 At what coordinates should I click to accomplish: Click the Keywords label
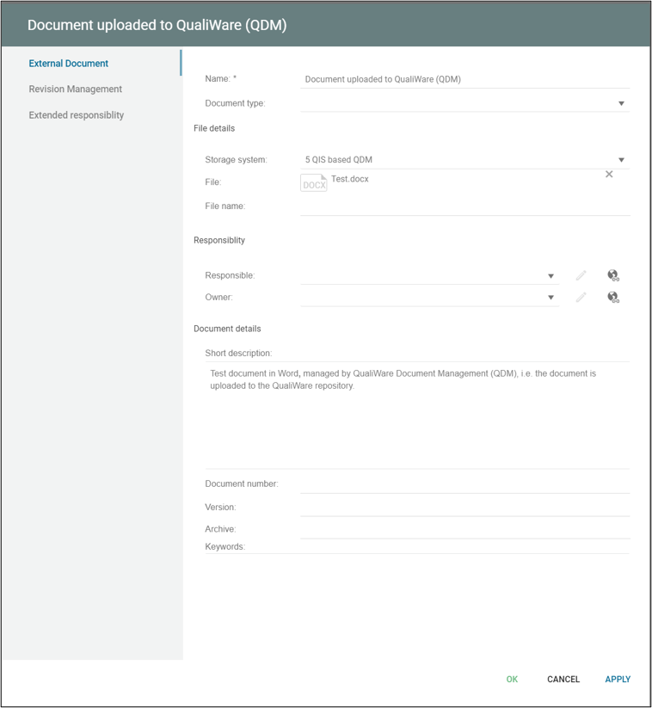[x=225, y=547]
